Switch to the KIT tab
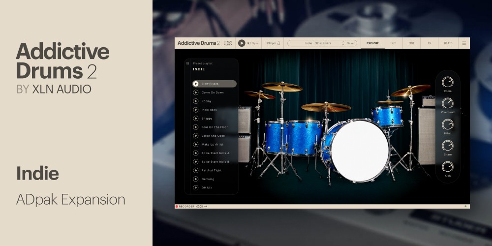The height and width of the screenshot is (246, 492). (x=394, y=43)
